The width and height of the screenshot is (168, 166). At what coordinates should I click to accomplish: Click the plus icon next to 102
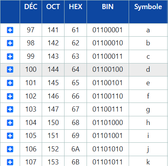[10, 96]
